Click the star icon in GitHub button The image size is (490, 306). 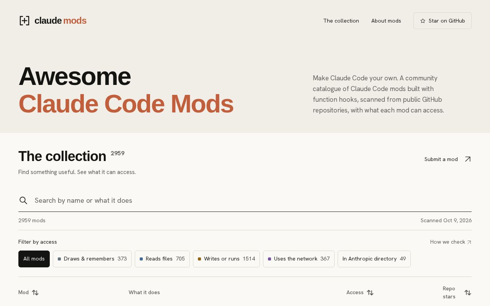423,21
